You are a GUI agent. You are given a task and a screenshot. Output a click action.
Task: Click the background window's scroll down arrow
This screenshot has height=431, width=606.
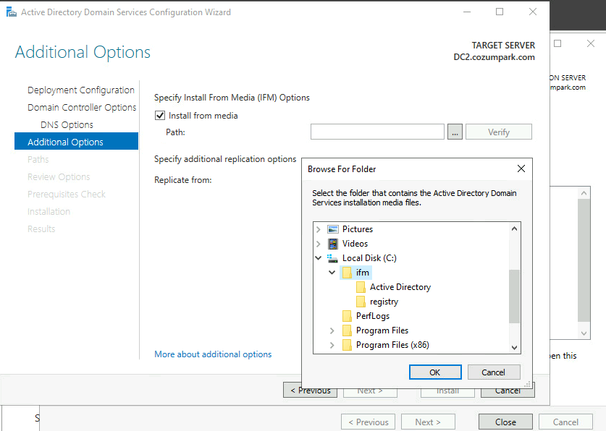(584, 333)
